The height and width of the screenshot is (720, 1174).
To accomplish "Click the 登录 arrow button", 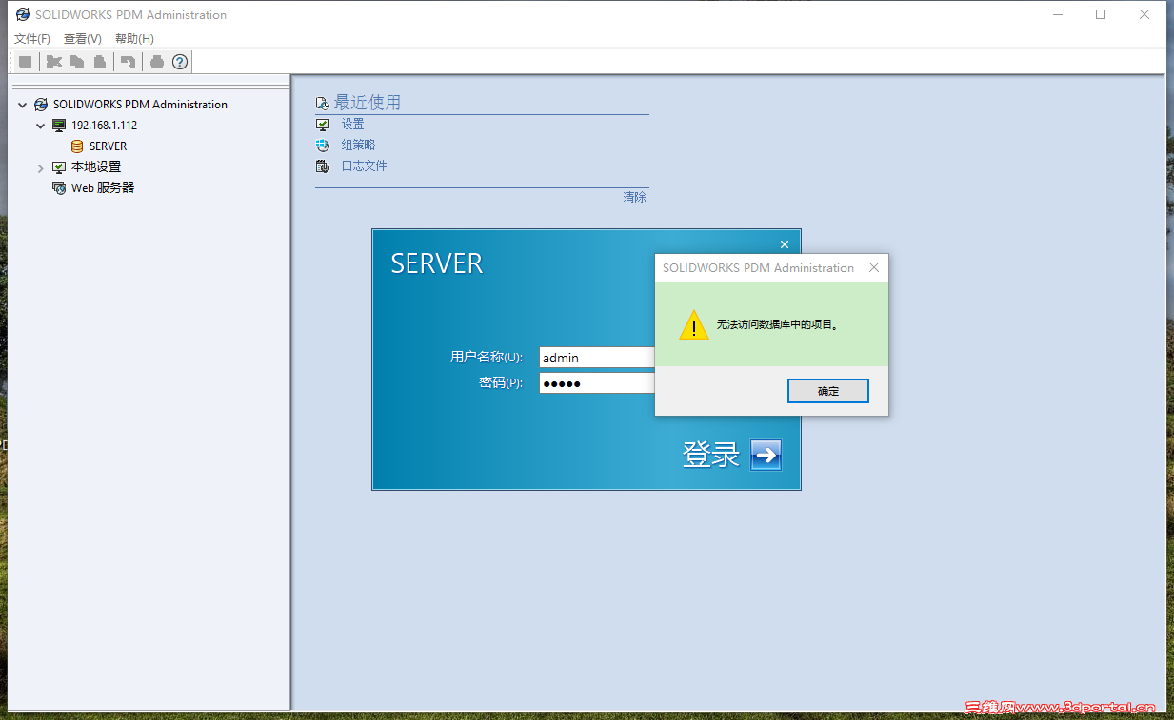I will pos(766,455).
